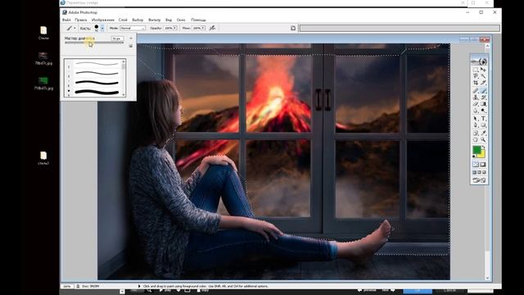Select the Rectangular Marquee tool in toolbox
The height and width of the screenshot is (295, 524).
(476, 70)
